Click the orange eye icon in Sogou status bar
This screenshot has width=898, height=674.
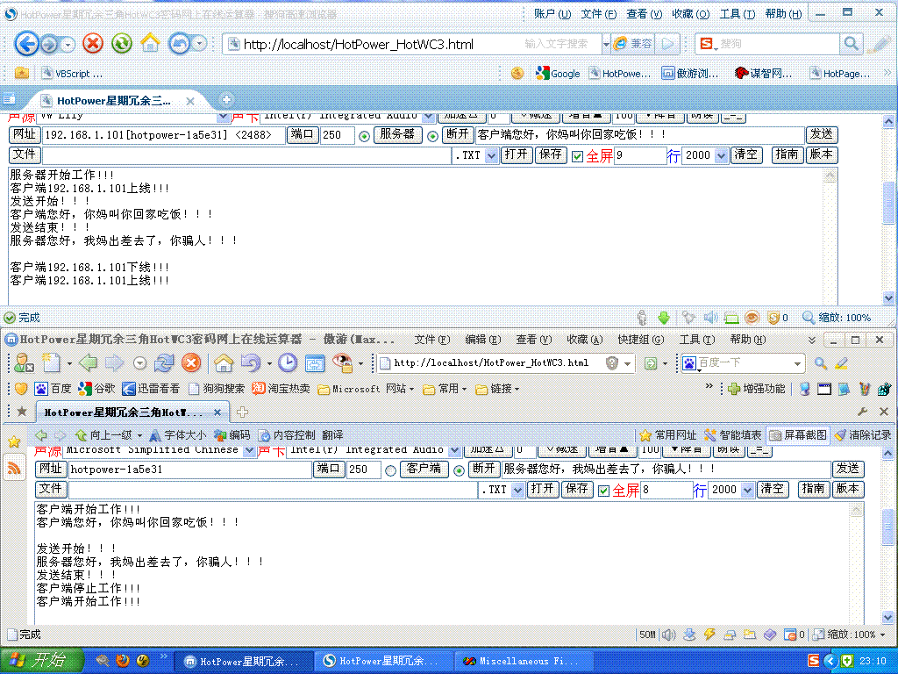click(x=752, y=318)
